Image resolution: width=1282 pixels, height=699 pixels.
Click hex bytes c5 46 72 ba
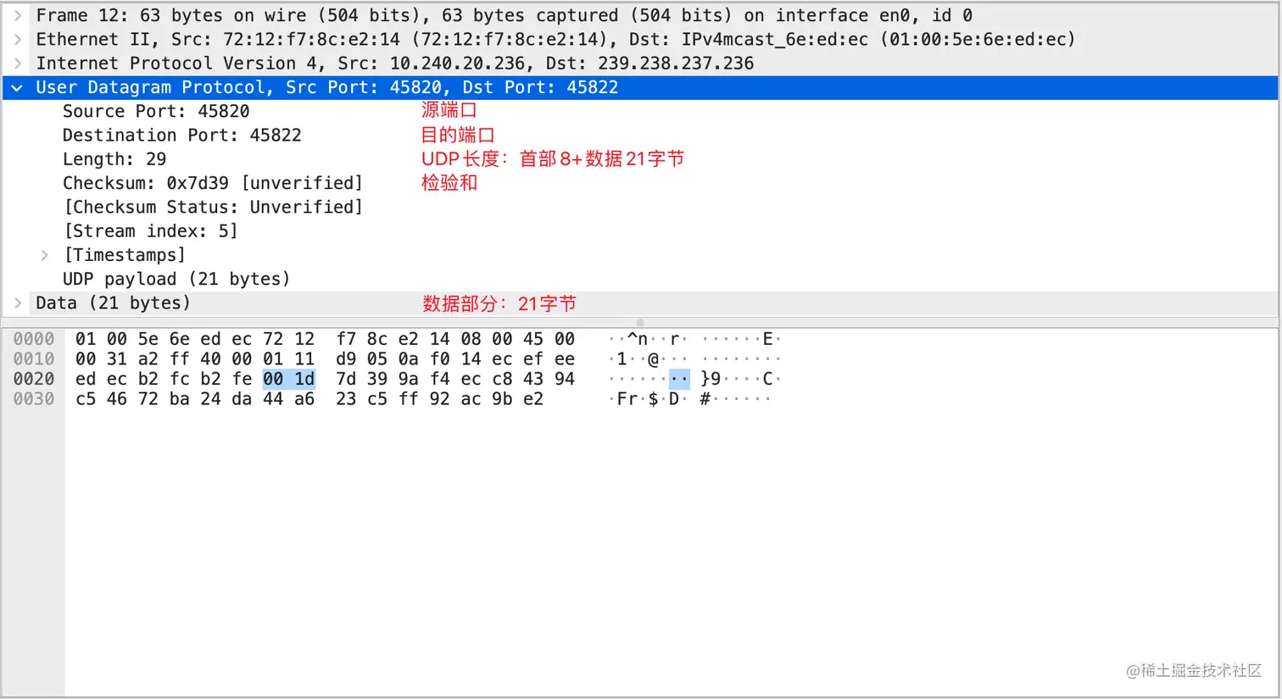click(132, 399)
